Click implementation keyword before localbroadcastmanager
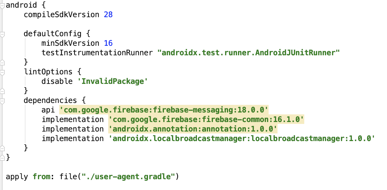Image resolution: width=387 pixels, height=190 pixels. (x=73, y=139)
